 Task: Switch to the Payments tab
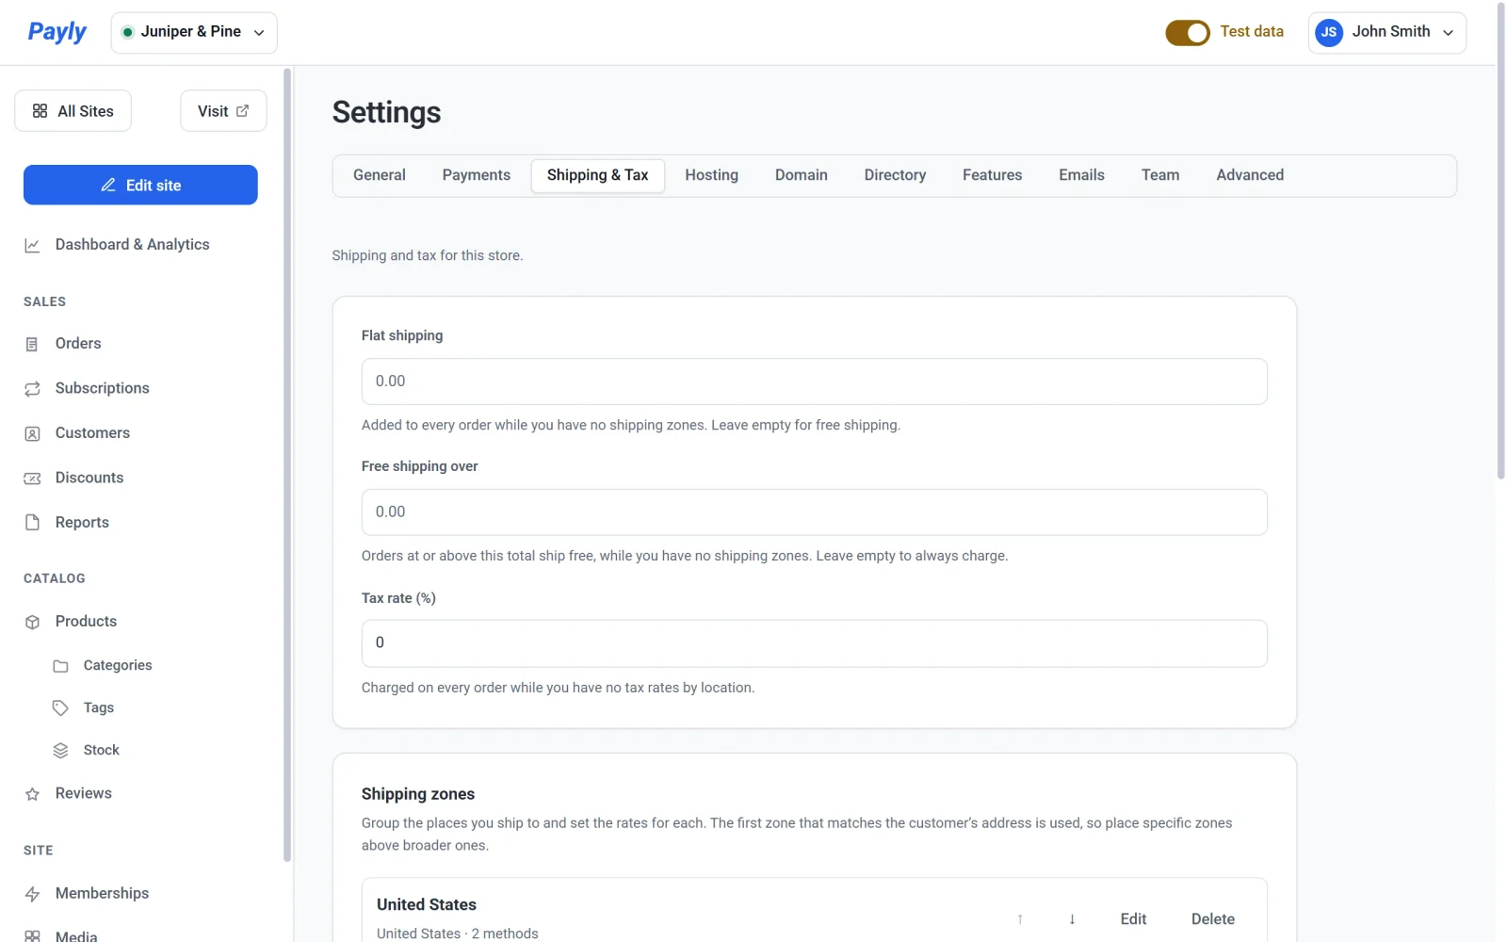pos(476,175)
